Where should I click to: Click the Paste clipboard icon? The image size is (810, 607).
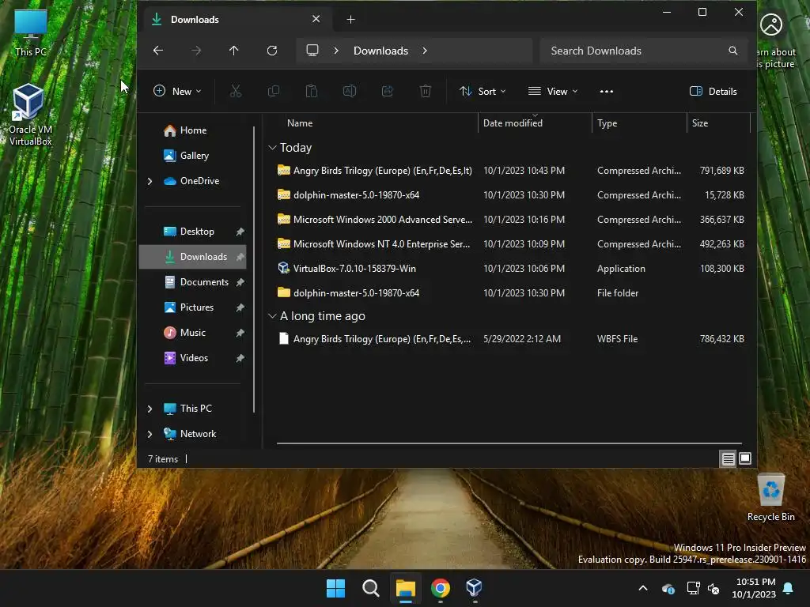point(312,92)
